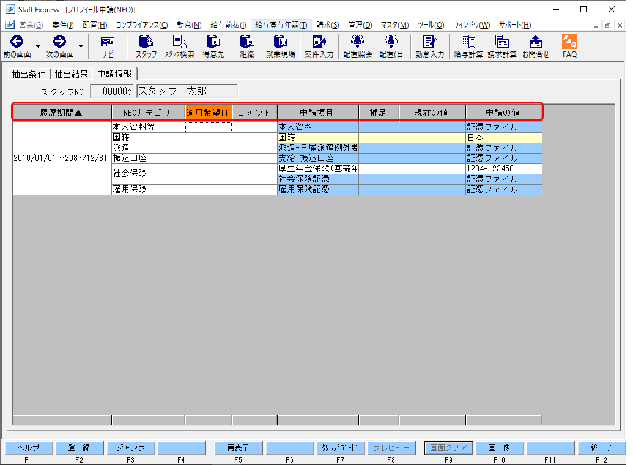Expand the 次の画面 history dropdown arrow
This screenshot has height=465, width=633.
[80, 46]
